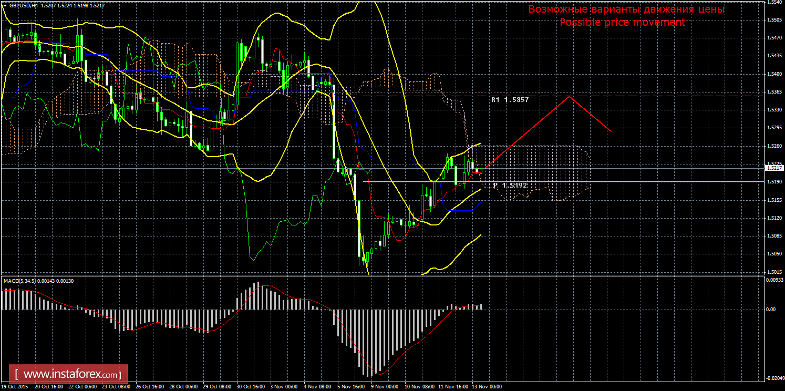Click the -0.02049 MACD scale value
Viewport: 785px width, 391px height.
(x=774, y=378)
